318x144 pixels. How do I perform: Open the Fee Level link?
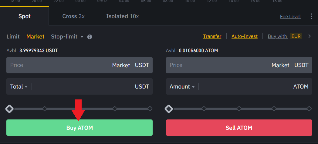pyautogui.click(x=290, y=17)
